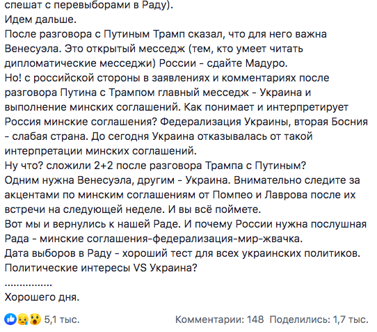Viewport: 377px width, 332px height.
Task: Click the phrase 'вторая Босния'
Action: point(331,122)
